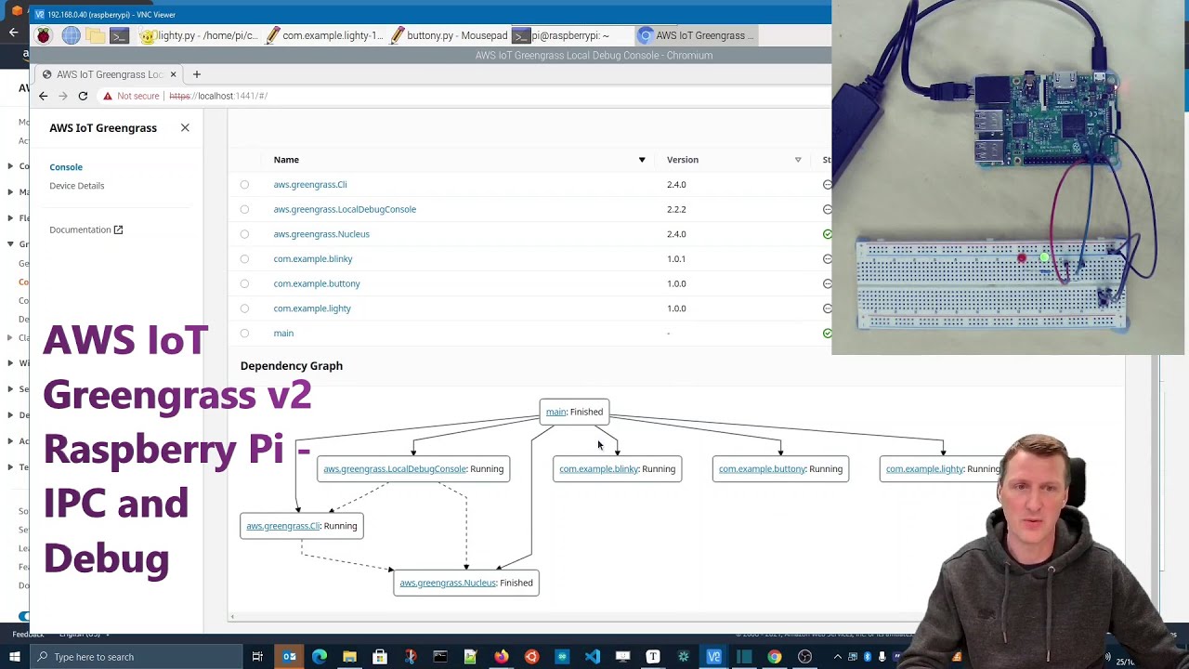Screen dimensions: 1189x669
Task: Open com.example.buttony in the table
Action: pos(317,283)
